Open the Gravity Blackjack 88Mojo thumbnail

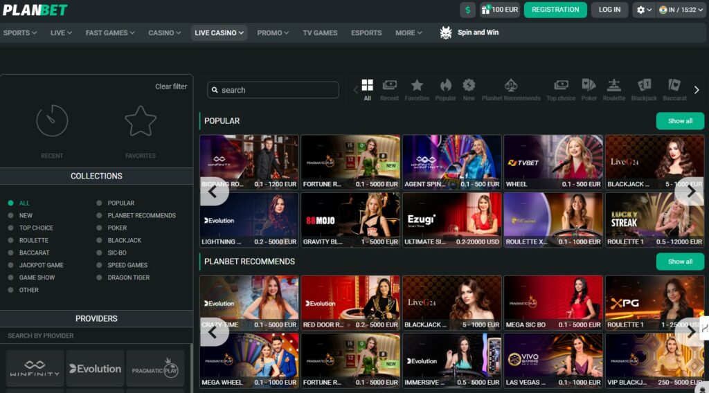coord(350,220)
